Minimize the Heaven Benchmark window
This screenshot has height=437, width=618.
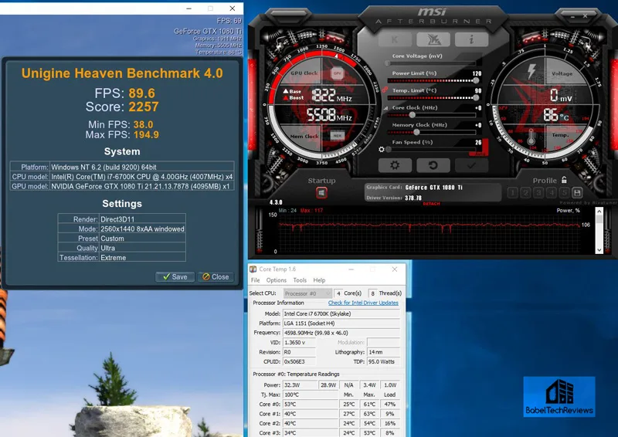(x=189, y=8)
